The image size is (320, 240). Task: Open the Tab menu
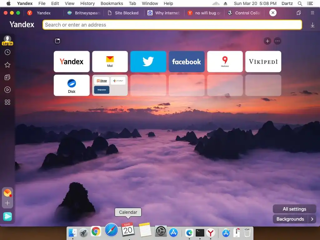(132, 3)
